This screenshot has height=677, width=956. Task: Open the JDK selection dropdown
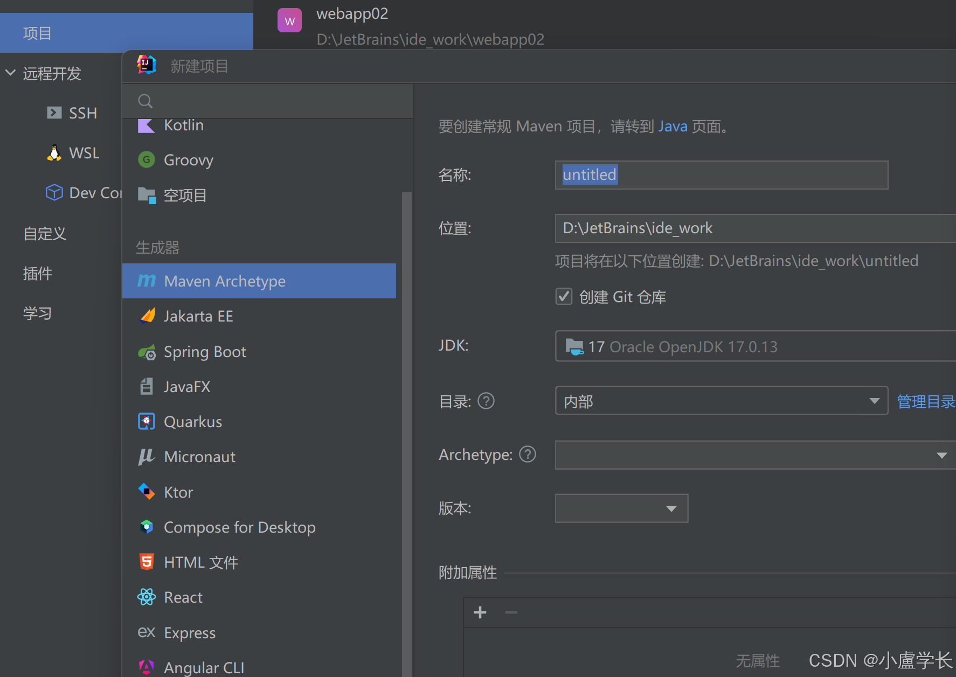coord(755,346)
